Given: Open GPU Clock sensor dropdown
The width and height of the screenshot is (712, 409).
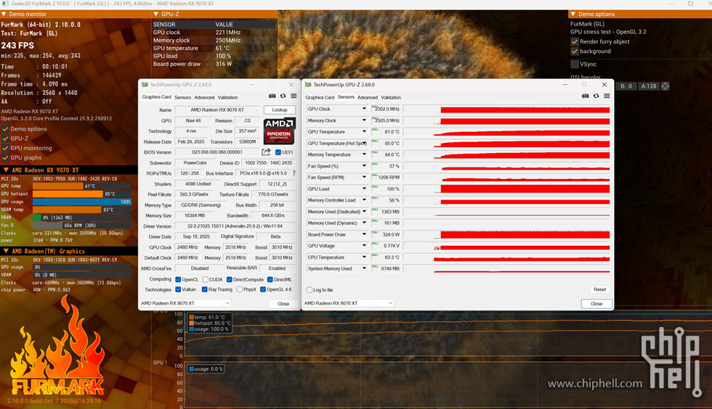Looking at the screenshot, I should pos(364,109).
